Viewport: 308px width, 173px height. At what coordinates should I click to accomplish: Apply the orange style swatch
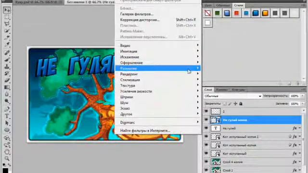[x=265, y=13]
